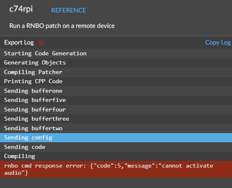Select the 'Printing CPP Code' log line
This screenshot has height=188, width=232.
pos(116,82)
